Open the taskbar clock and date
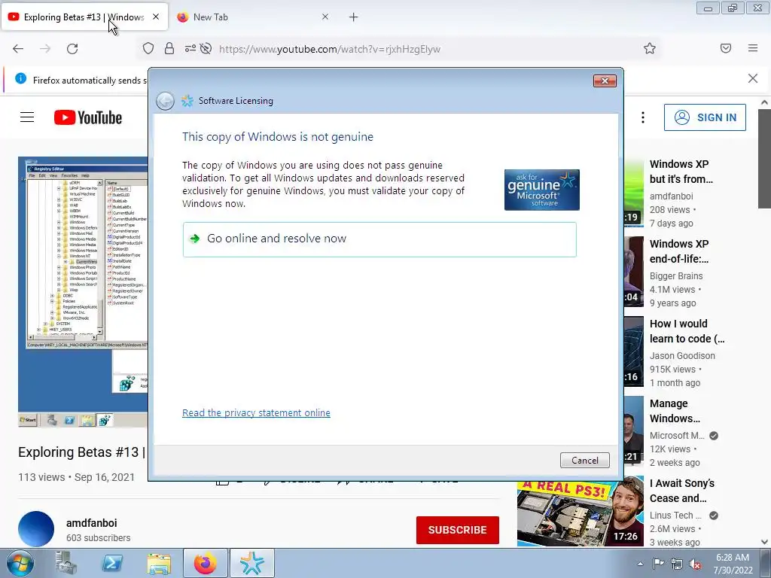 [733, 564]
